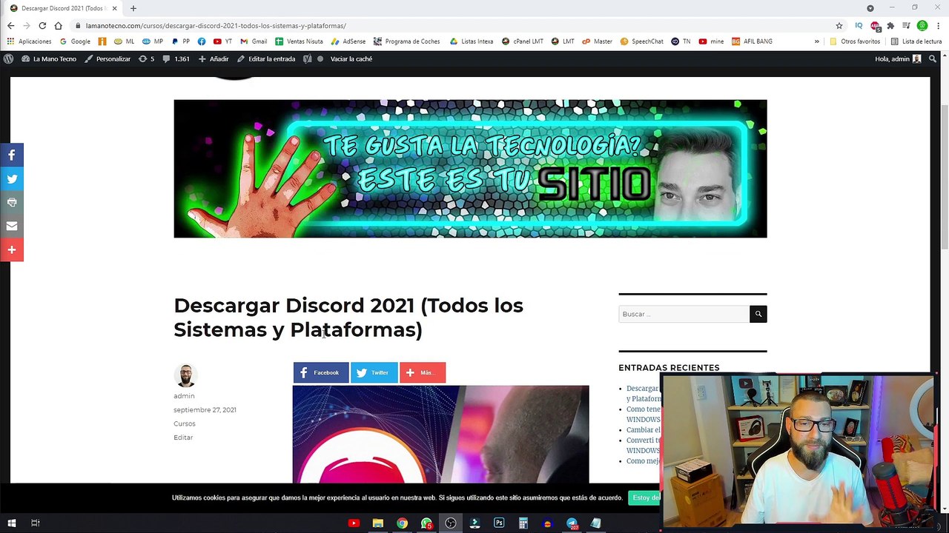The width and height of the screenshot is (949, 533).
Task: Switch to Chrome on the taskbar
Action: coord(402,523)
